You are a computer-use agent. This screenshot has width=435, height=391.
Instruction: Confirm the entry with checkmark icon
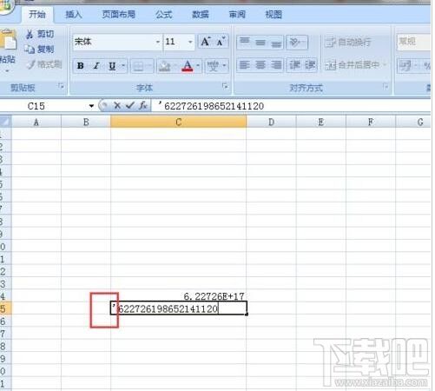point(130,106)
